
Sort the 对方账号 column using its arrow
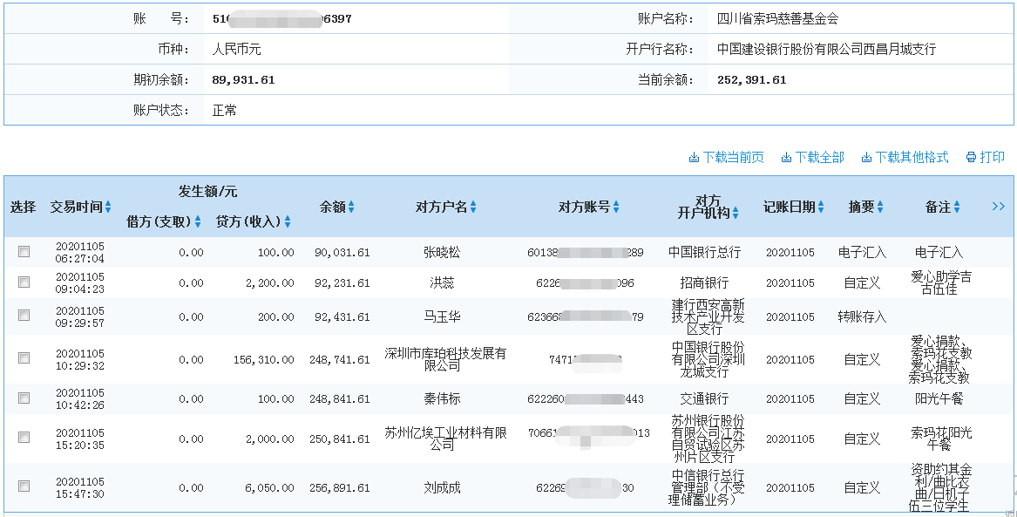click(x=618, y=207)
